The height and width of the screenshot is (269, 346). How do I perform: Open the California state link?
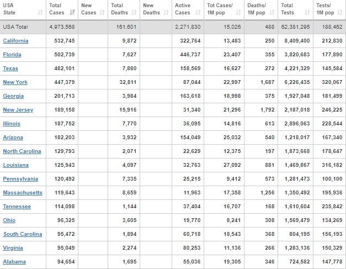coord(15,41)
